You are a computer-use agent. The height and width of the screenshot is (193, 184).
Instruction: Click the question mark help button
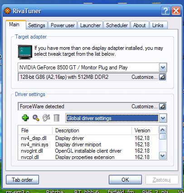point(165,11)
